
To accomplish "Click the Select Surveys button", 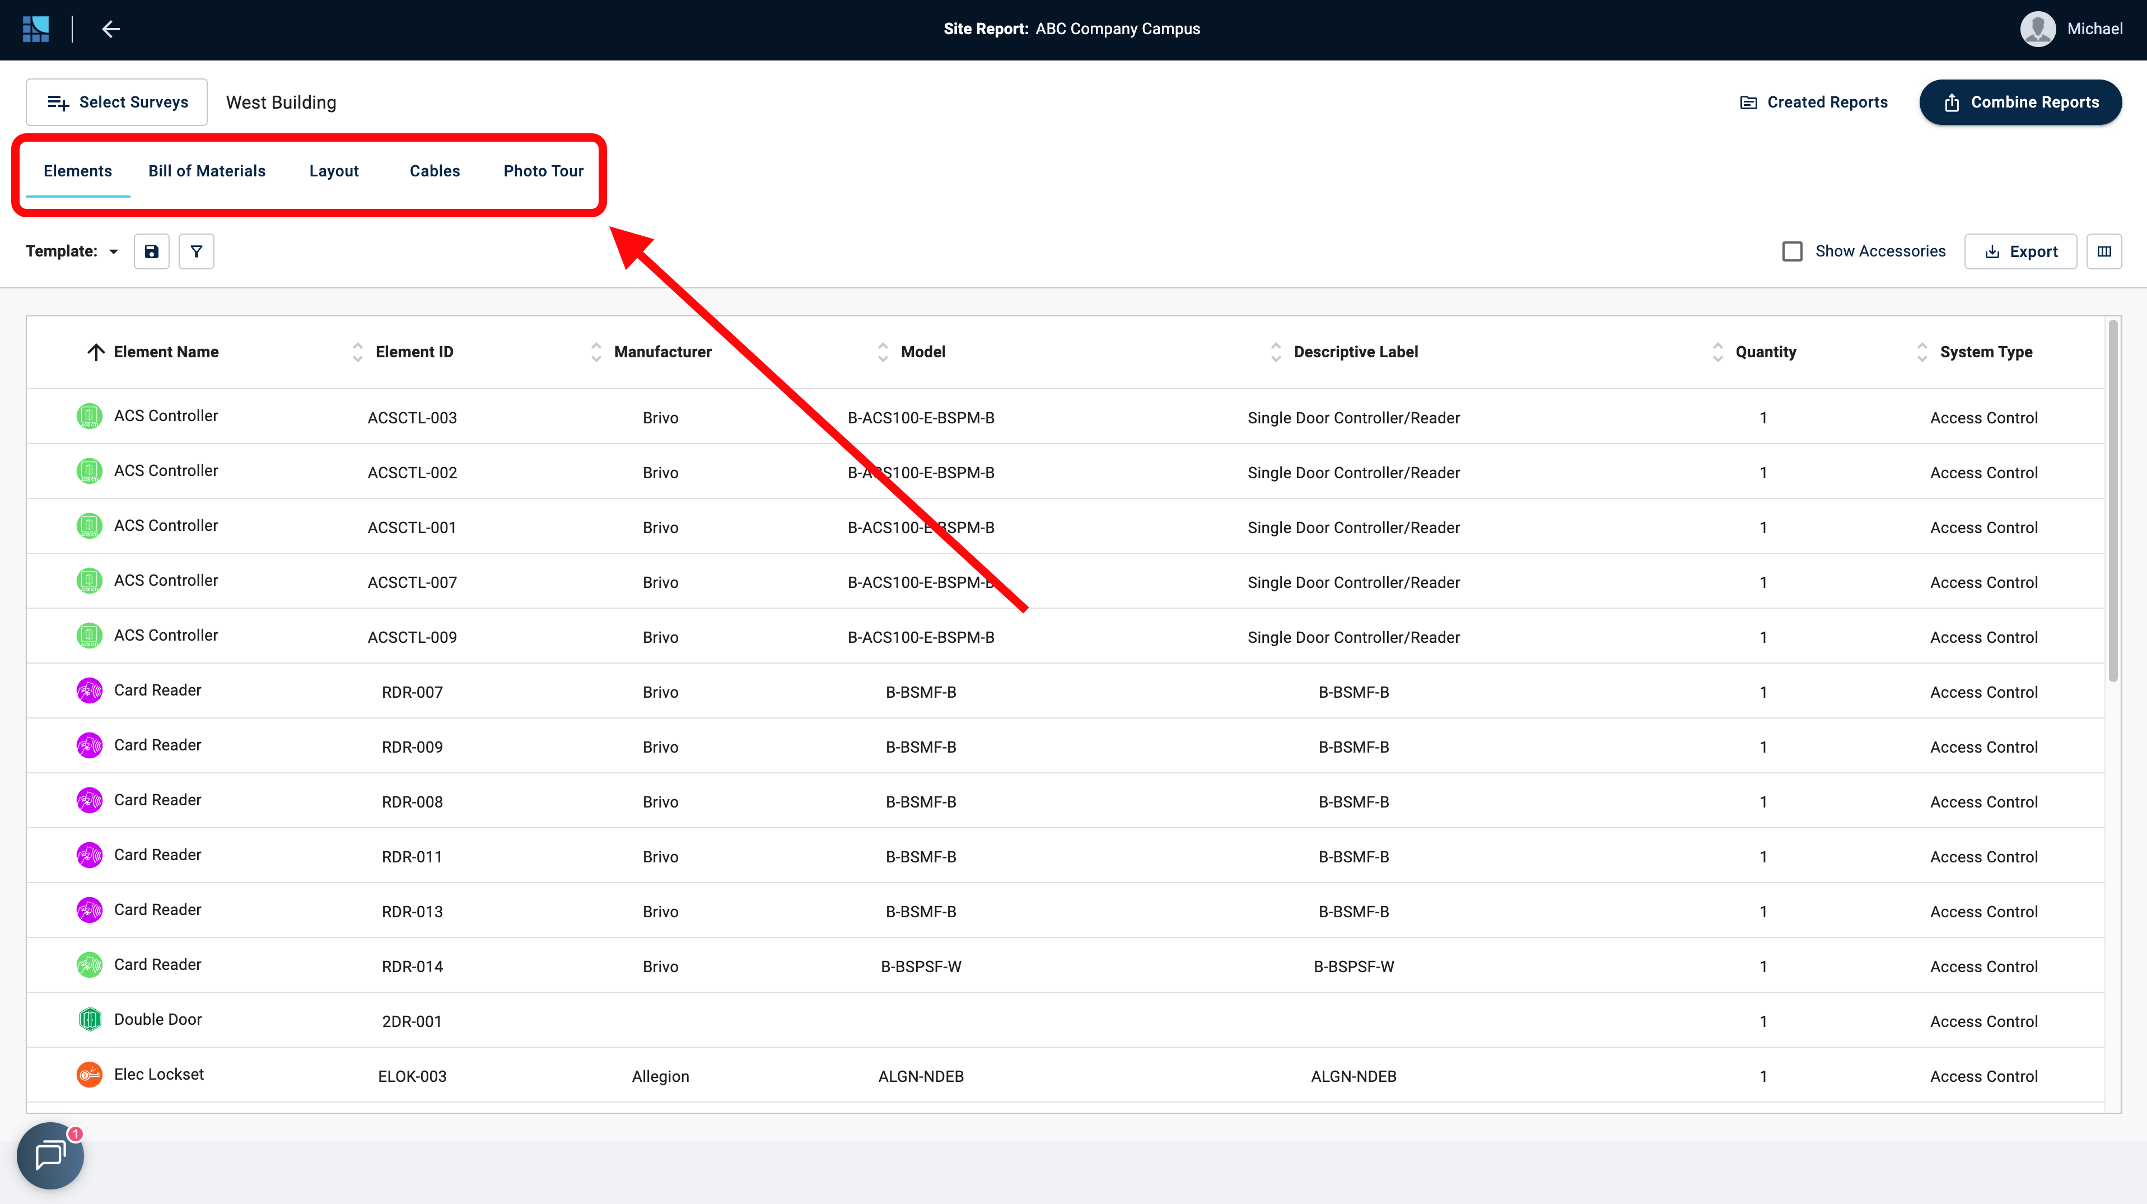I will point(116,102).
